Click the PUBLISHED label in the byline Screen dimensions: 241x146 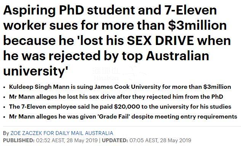19,140
